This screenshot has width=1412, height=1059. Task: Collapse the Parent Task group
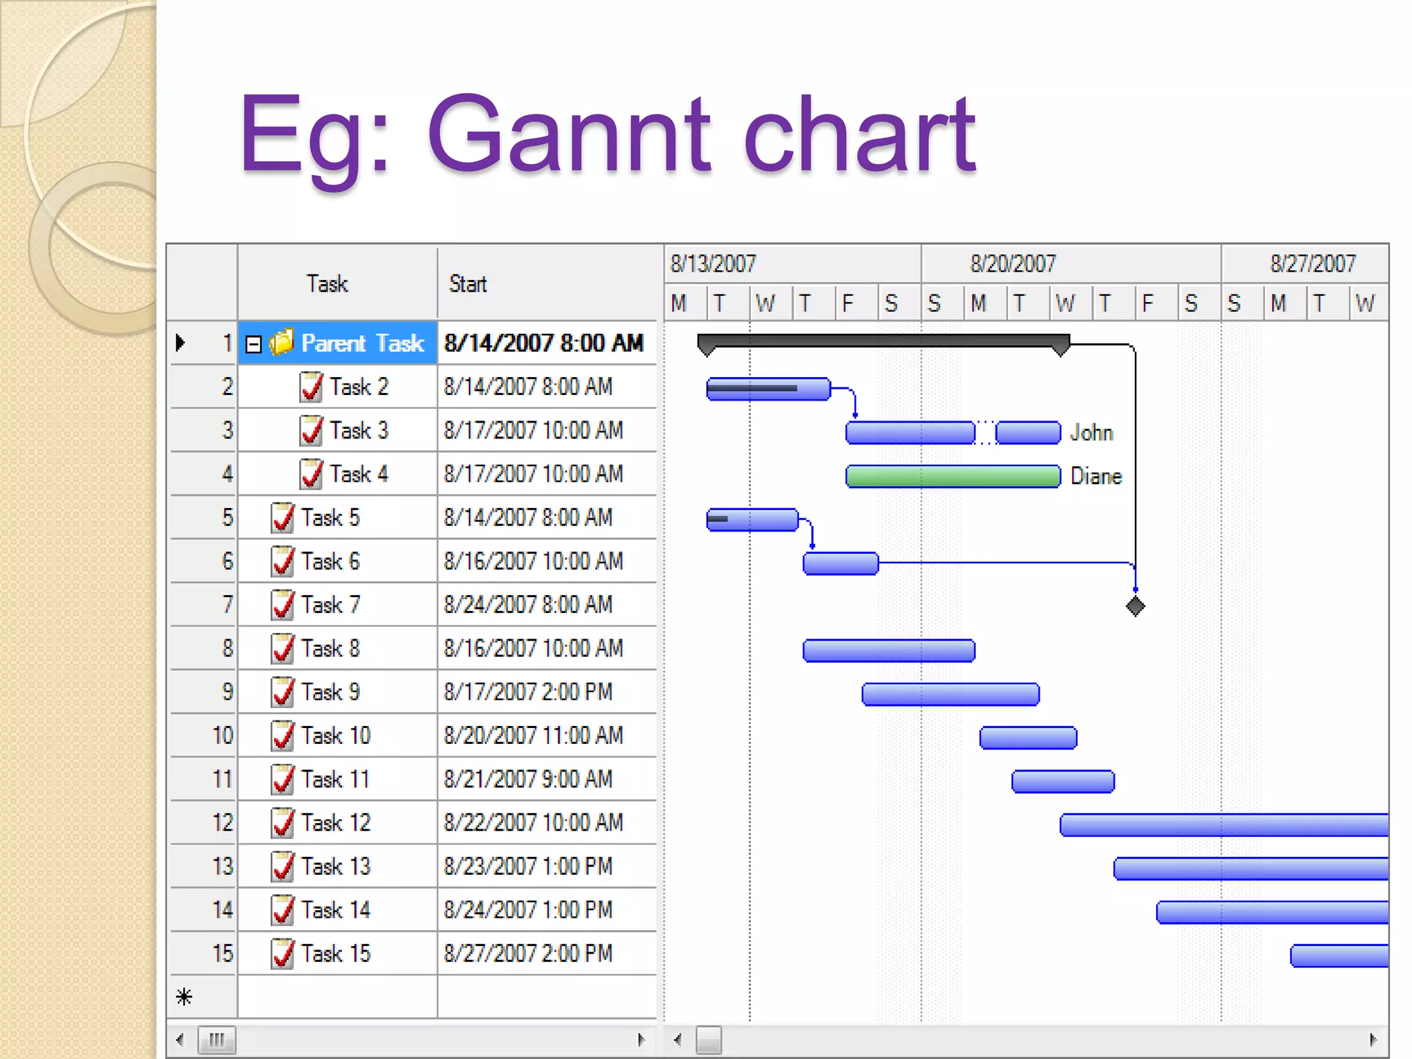[254, 343]
